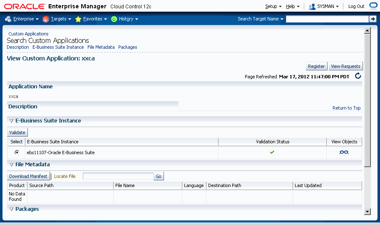Click the vertical scrollbar up arrow
The image size is (380, 225).
point(368,30)
